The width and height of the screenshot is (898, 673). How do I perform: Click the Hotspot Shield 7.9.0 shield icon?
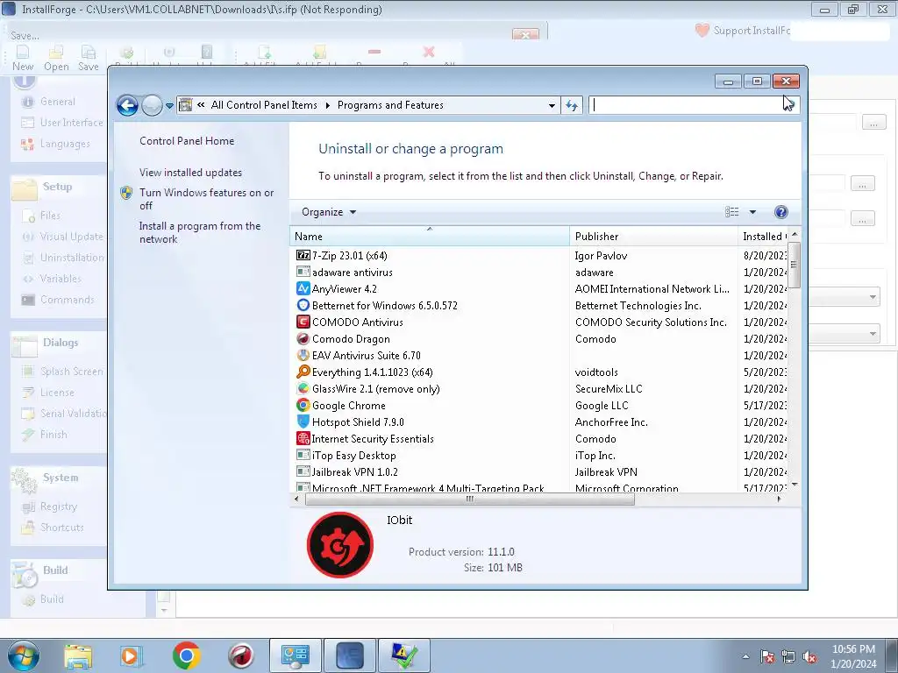coord(303,422)
